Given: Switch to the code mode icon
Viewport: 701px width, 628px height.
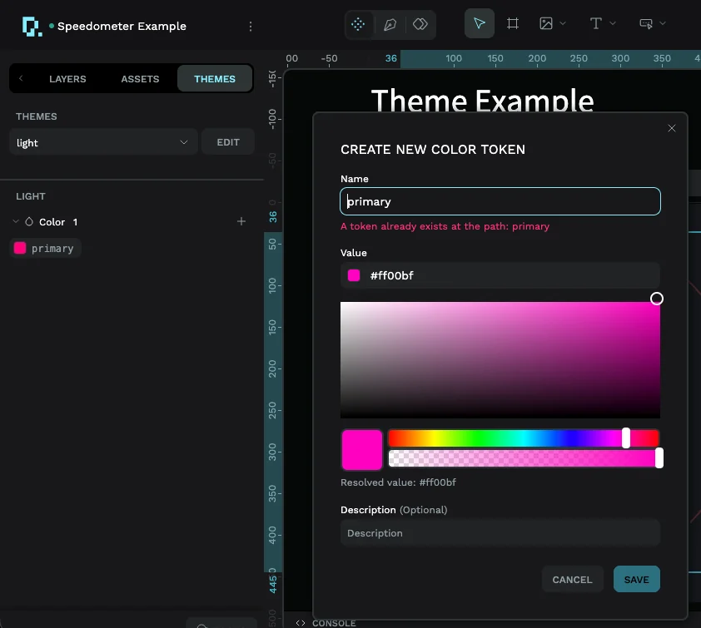Looking at the screenshot, I should pos(420,24).
